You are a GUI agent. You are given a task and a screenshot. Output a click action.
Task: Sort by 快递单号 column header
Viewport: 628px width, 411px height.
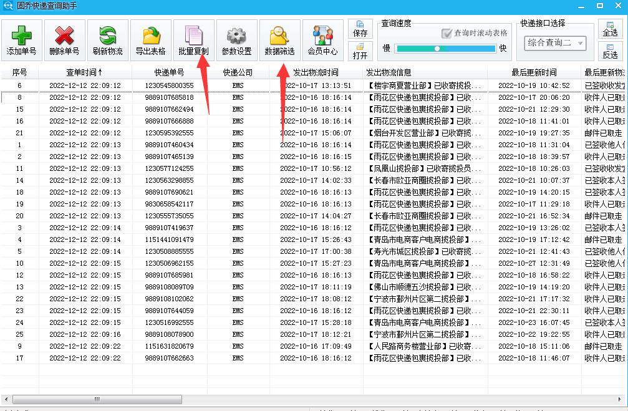170,72
